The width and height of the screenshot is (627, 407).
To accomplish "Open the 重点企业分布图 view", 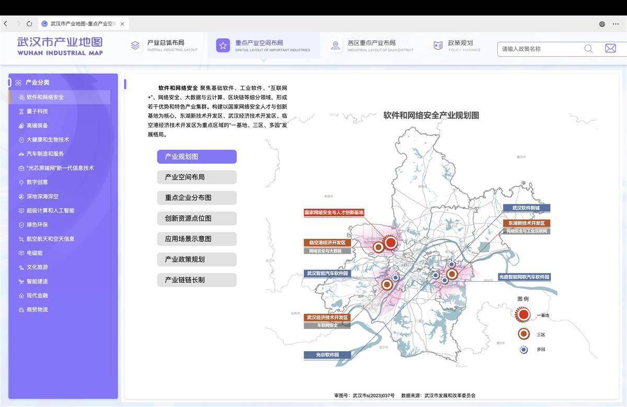I will point(196,197).
